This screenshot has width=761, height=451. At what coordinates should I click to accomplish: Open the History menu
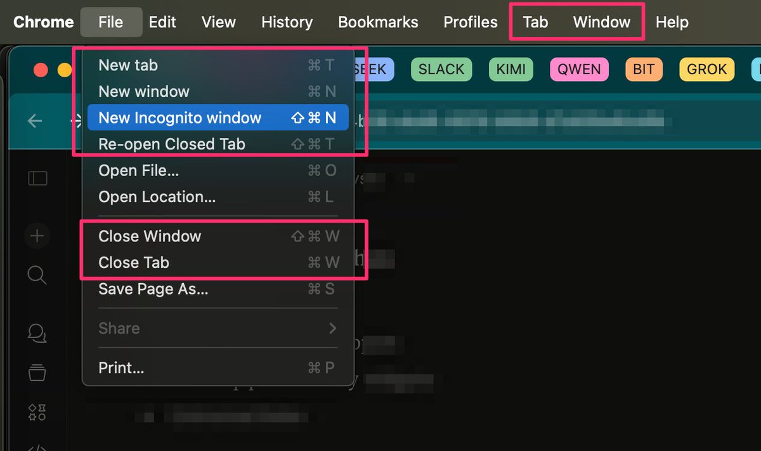click(287, 22)
